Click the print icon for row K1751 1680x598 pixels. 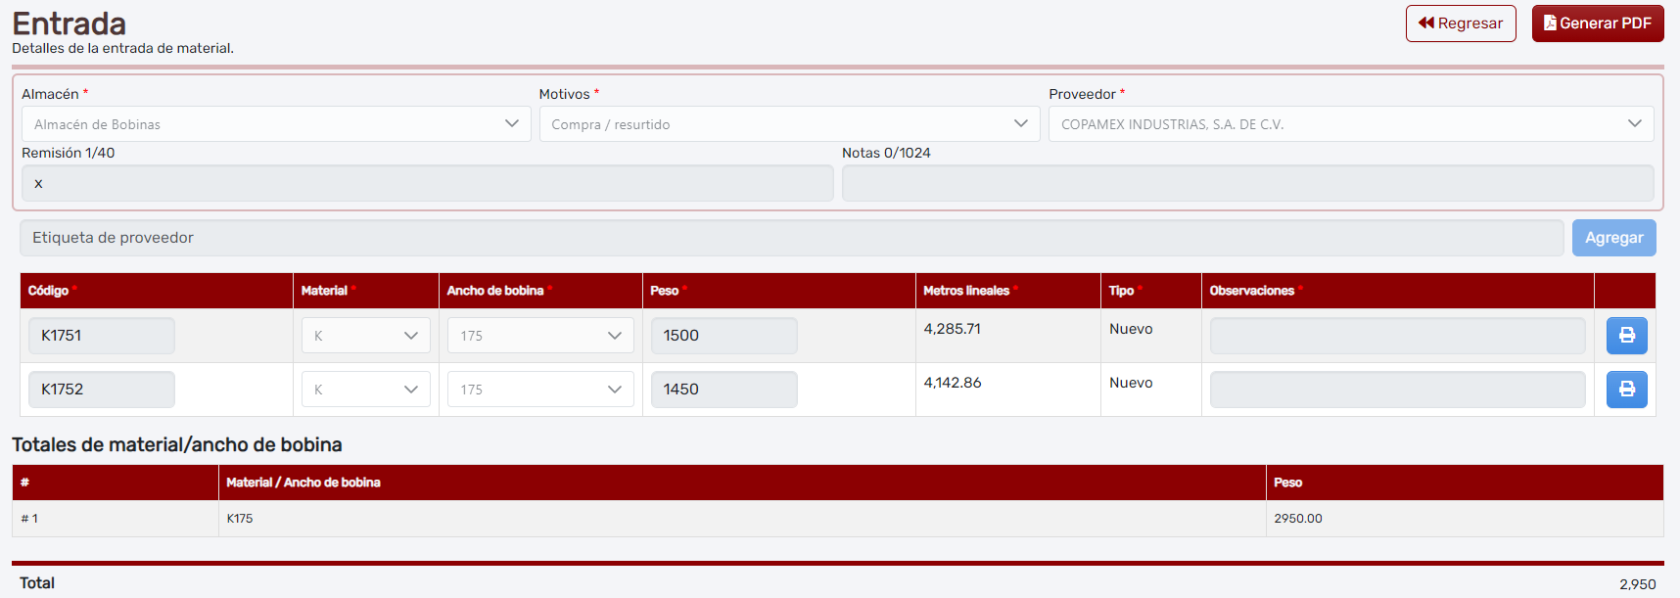1626,336
